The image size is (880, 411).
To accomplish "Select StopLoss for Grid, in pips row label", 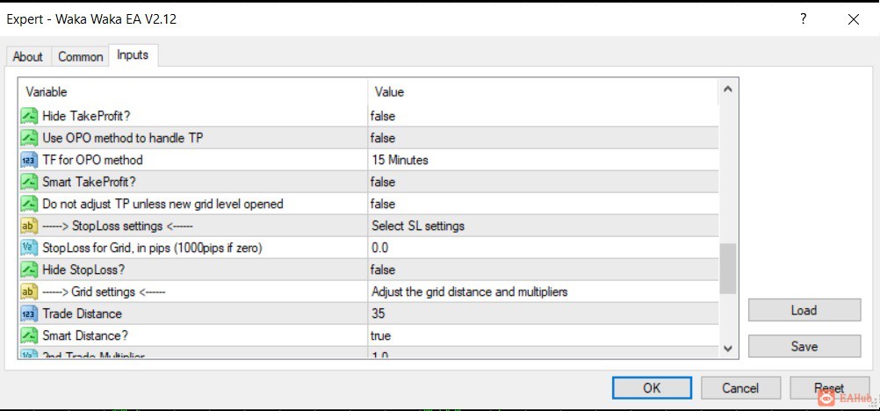I will point(152,248).
